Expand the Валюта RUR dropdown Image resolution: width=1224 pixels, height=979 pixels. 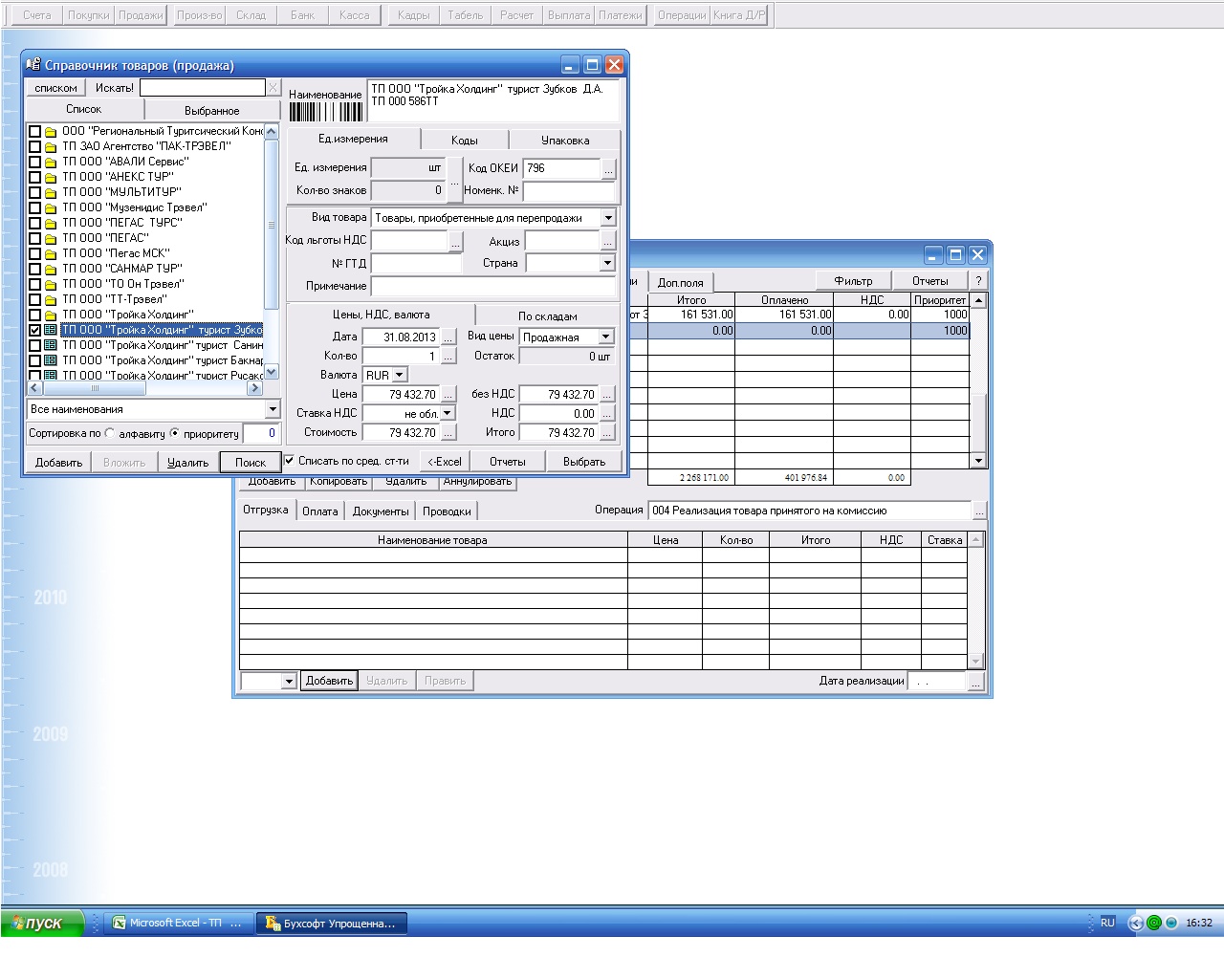400,376
